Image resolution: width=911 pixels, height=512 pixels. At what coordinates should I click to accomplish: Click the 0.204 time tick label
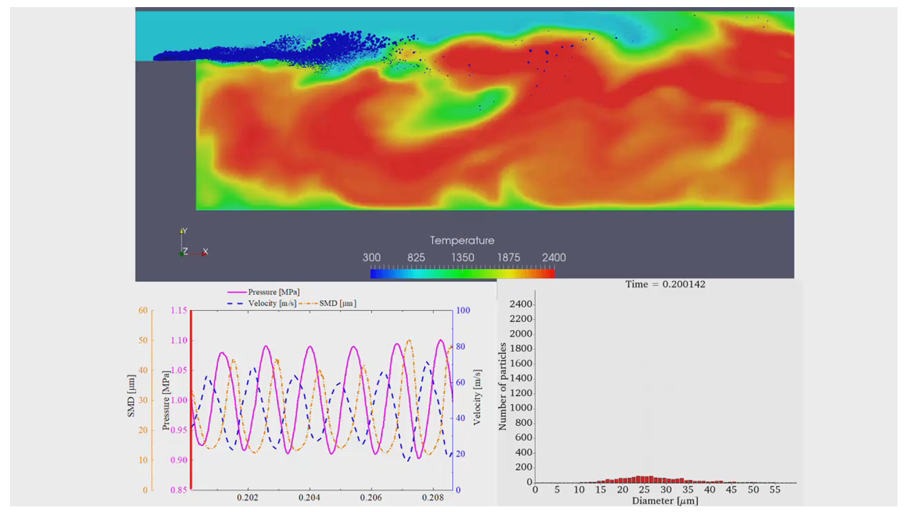310,499
